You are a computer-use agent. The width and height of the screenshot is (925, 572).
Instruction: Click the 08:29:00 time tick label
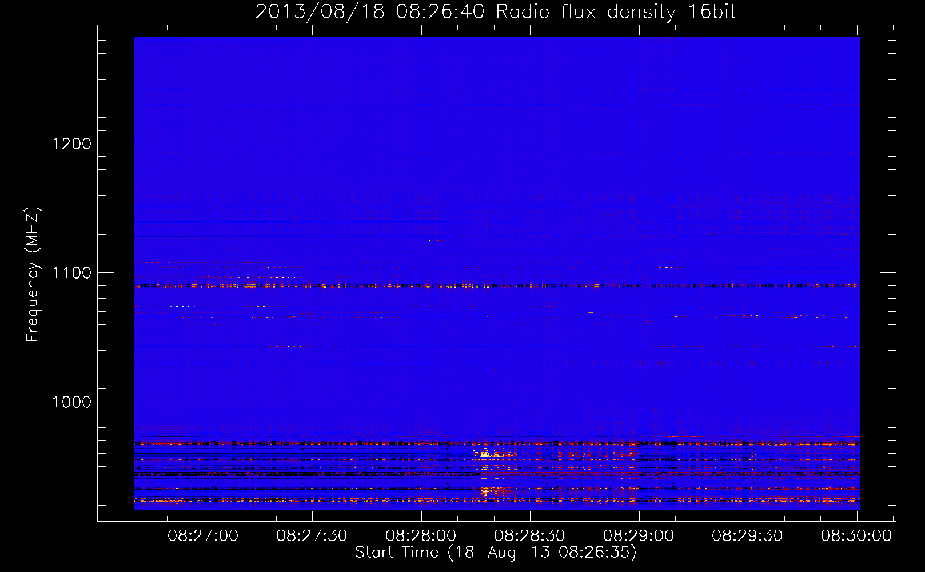639,535
